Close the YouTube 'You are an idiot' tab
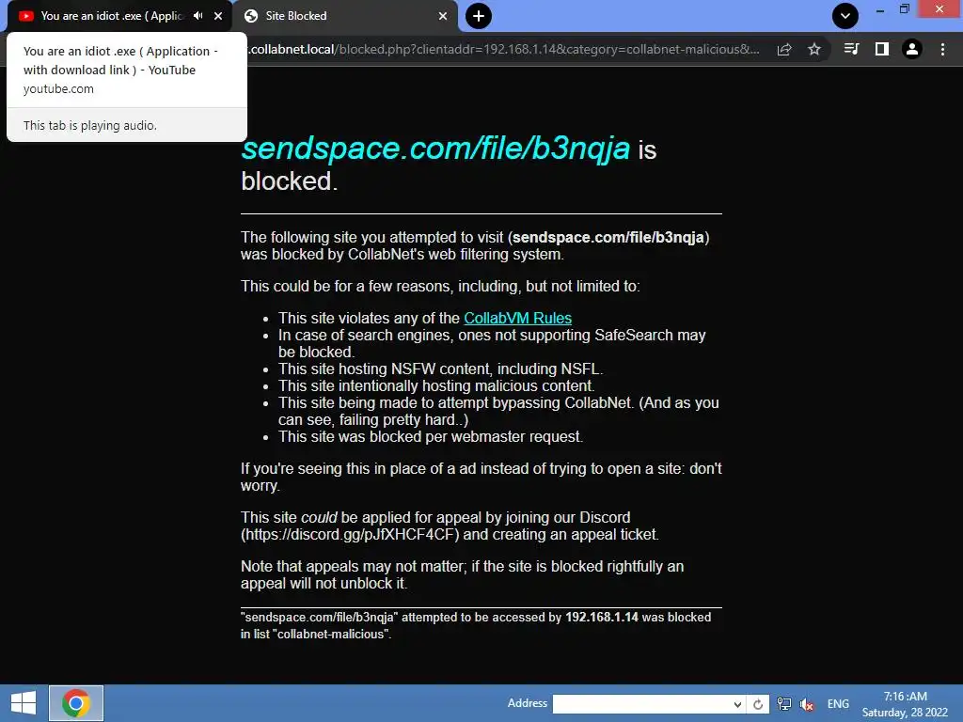This screenshot has height=722, width=963. click(x=218, y=16)
